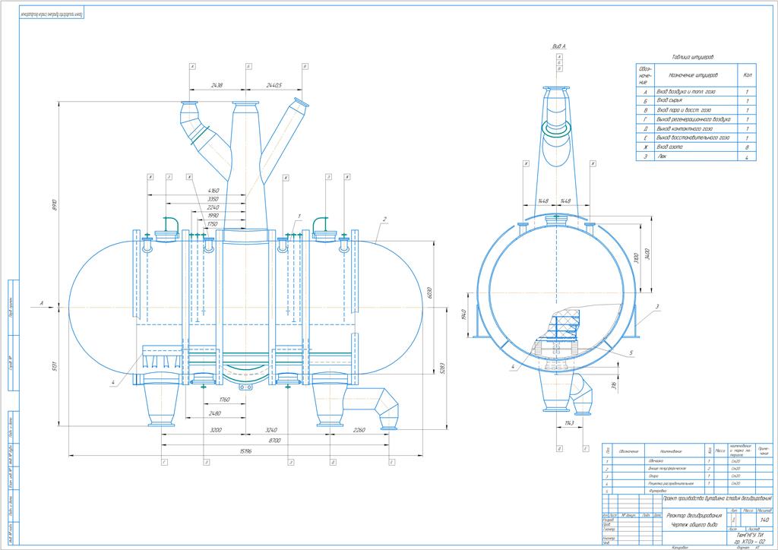Select the 2480 dimension value
This screenshot has height=550, width=778.
click(x=214, y=413)
